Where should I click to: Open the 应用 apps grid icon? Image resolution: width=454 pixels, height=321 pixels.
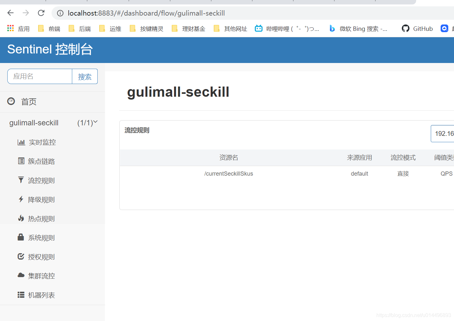pyautogui.click(x=10, y=28)
